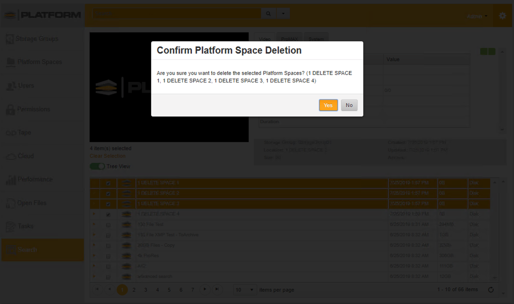Uncheck 1 DELETE SPACE 1 checkbox
The width and height of the screenshot is (514, 304).
click(108, 183)
